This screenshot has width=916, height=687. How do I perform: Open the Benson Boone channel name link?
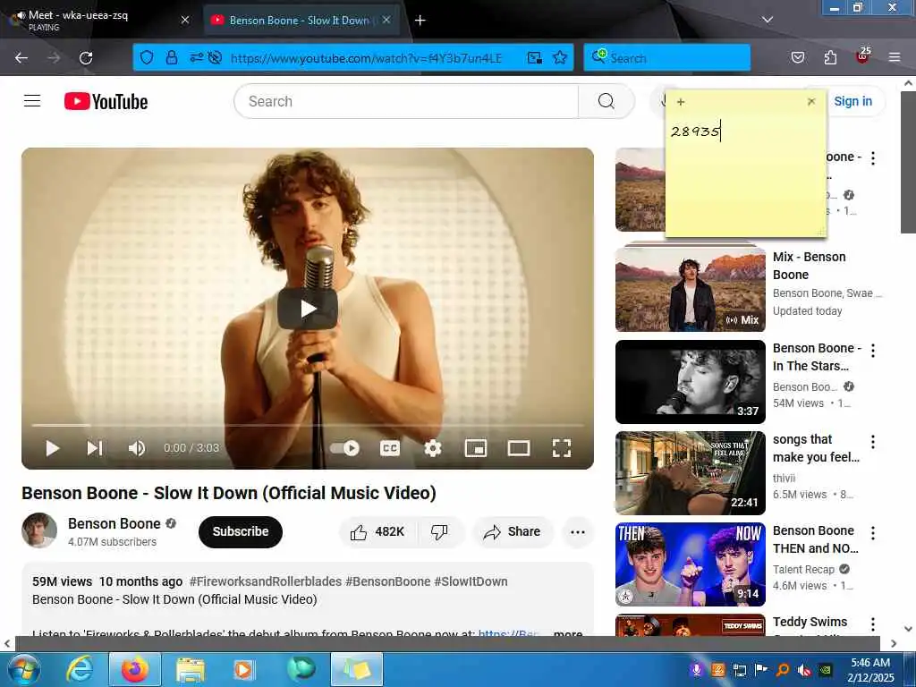(114, 523)
